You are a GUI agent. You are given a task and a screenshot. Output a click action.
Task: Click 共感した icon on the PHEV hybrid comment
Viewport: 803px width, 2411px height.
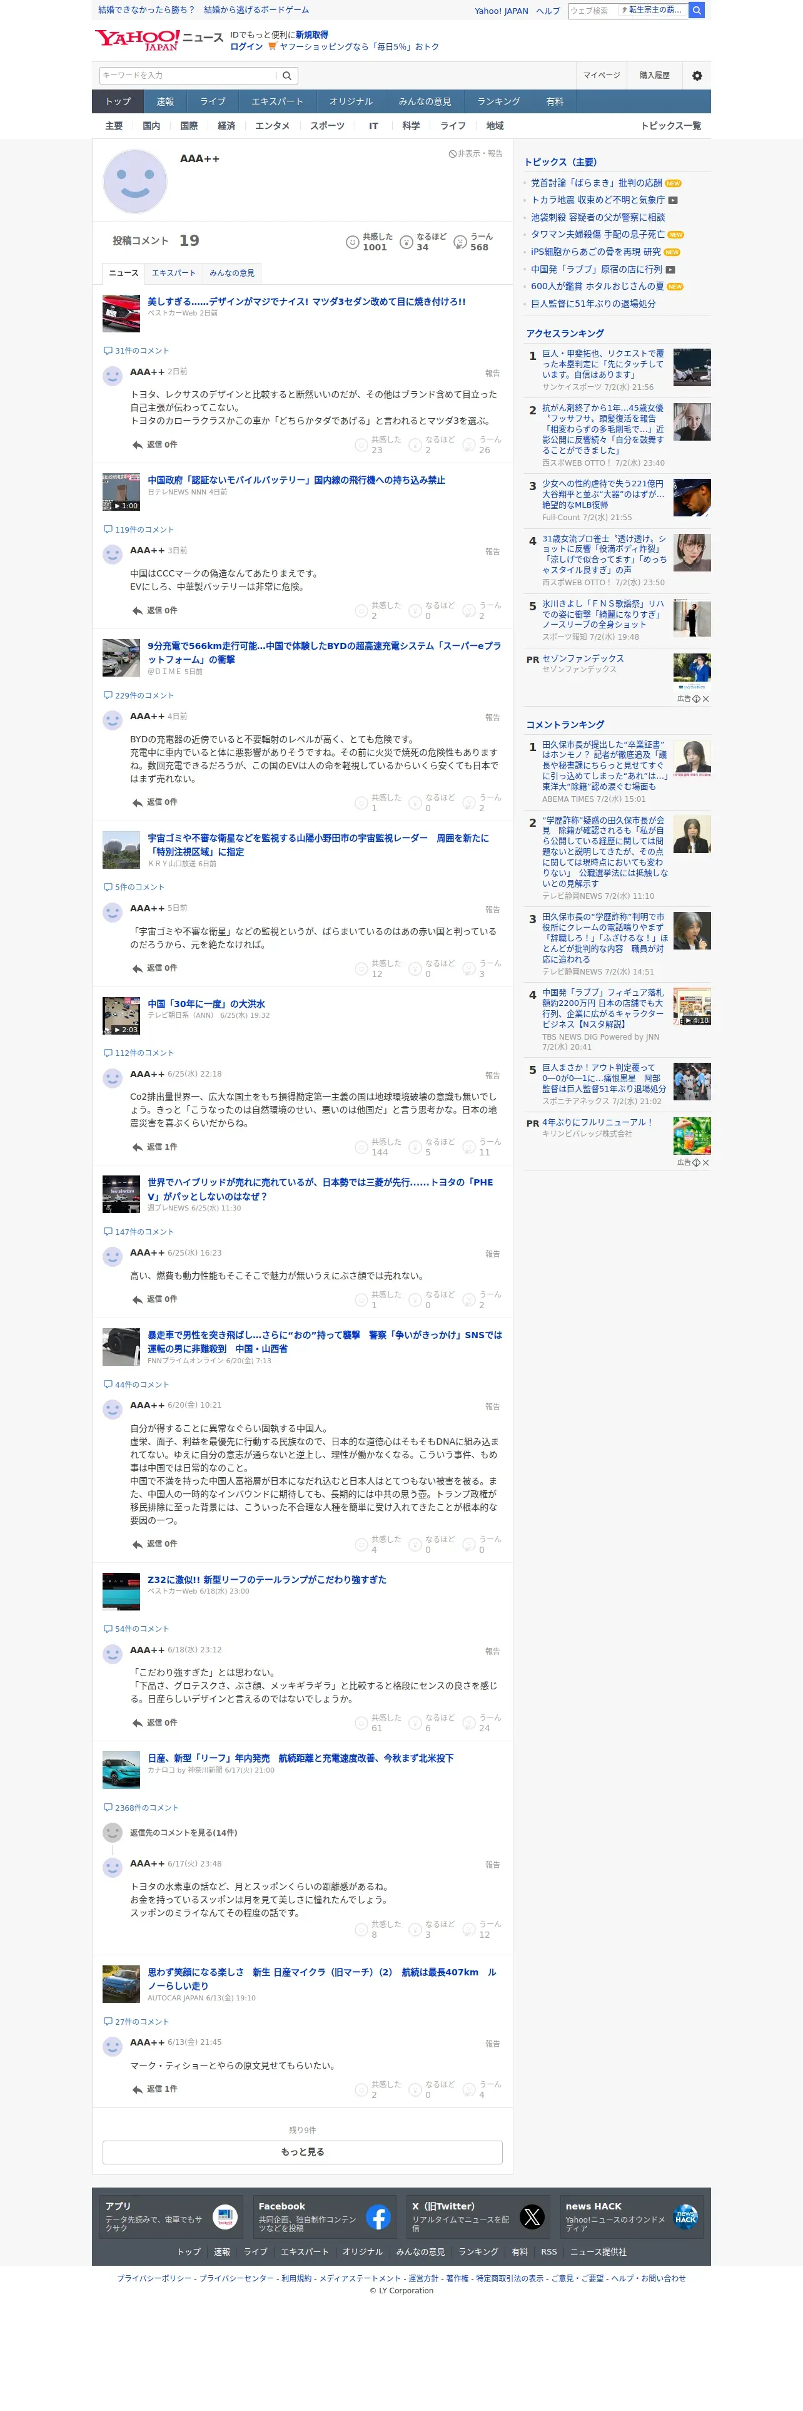pyautogui.click(x=361, y=1300)
